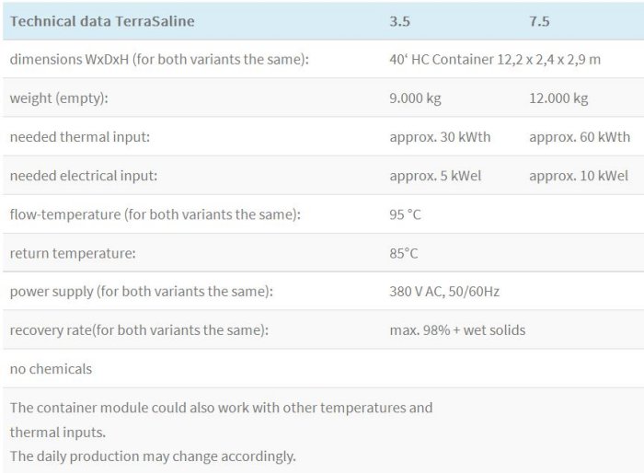Image resolution: width=644 pixels, height=473 pixels.
Task: Select the "no chemicals" row
Action: pyautogui.click(x=51, y=368)
